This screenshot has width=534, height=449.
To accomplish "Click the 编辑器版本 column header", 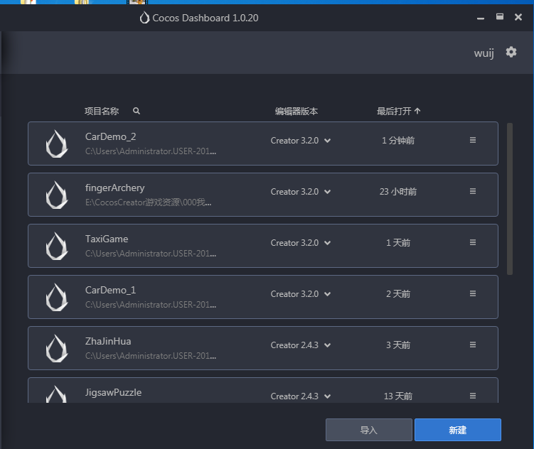I will [x=297, y=112].
